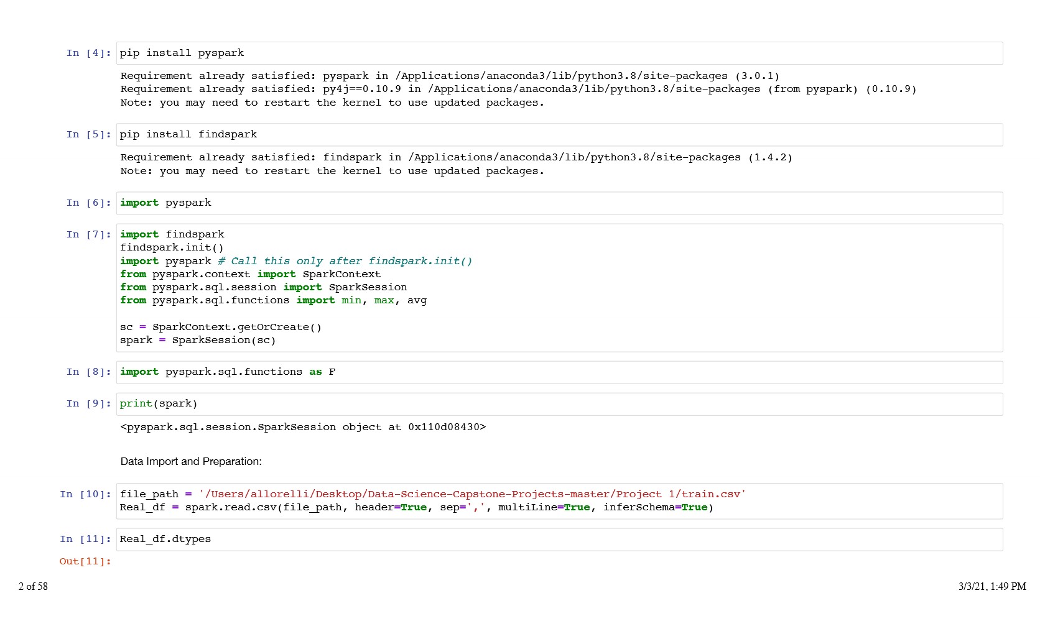
Task: Click the 'Data Import and Preparation:' markdown text
Action: click(x=191, y=461)
